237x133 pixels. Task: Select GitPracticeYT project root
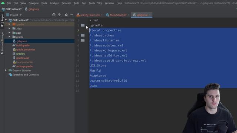click(20, 20)
